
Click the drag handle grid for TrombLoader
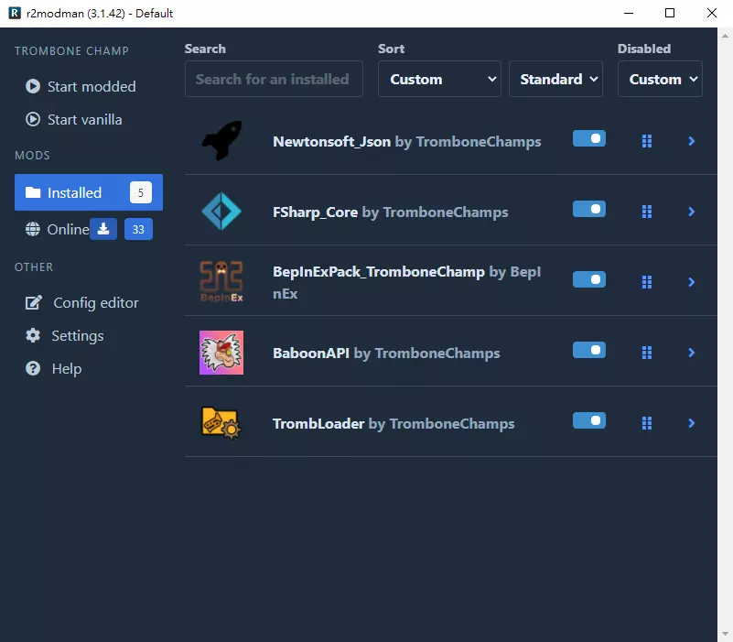tap(646, 423)
